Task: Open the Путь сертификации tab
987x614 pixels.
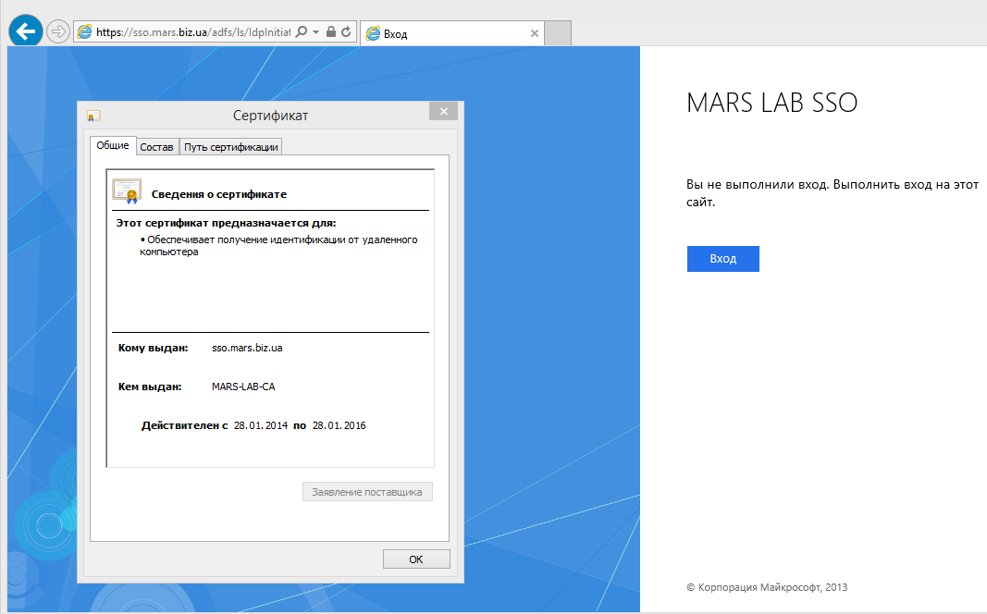Action: tap(230, 147)
